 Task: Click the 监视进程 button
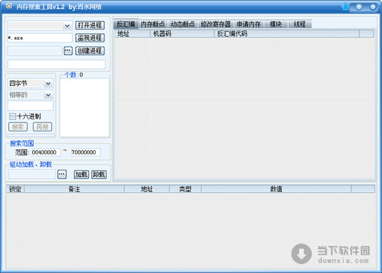[x=90, y=38]
